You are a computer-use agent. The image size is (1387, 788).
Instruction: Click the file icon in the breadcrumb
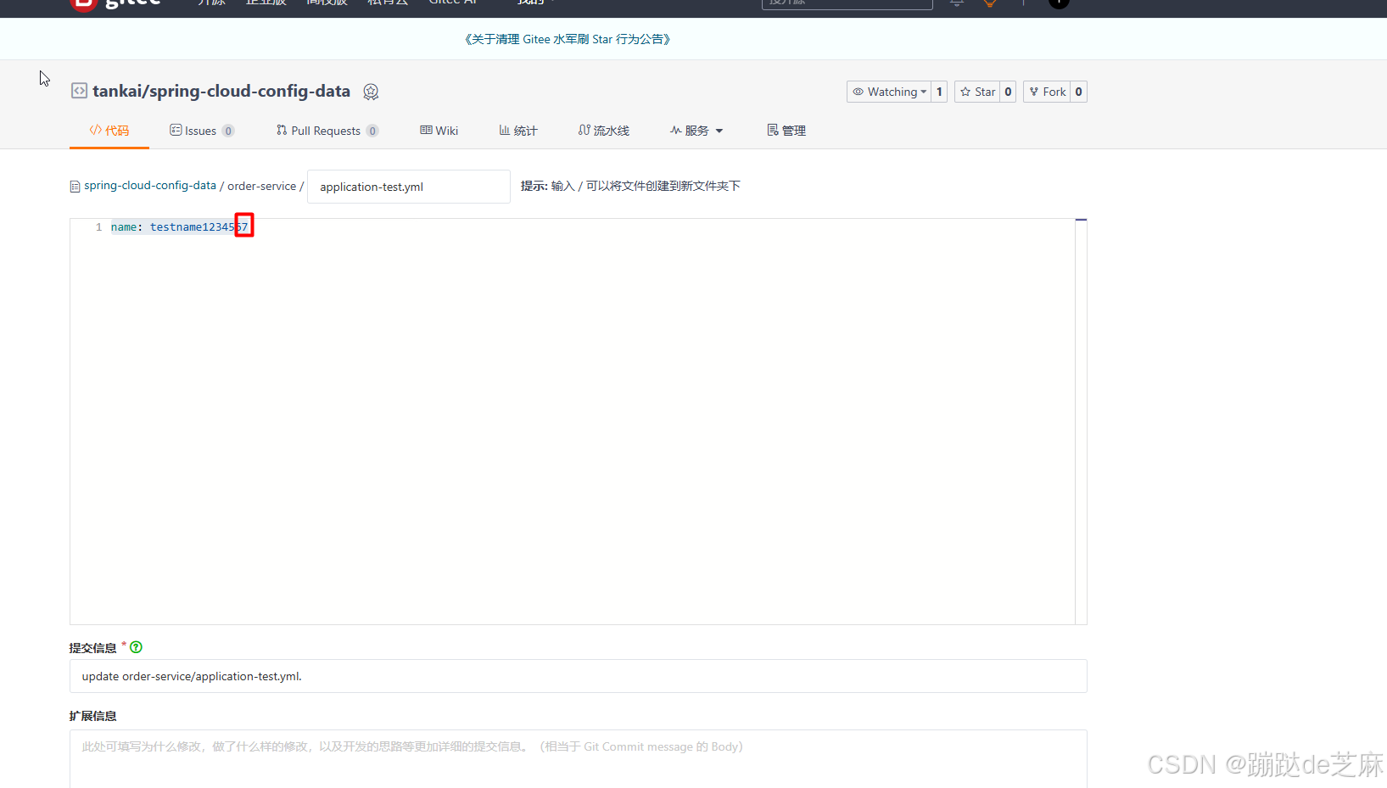tap(75, 185)
